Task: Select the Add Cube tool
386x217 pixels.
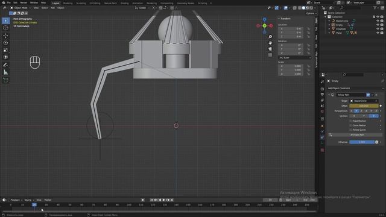Action: coord(5,80)
